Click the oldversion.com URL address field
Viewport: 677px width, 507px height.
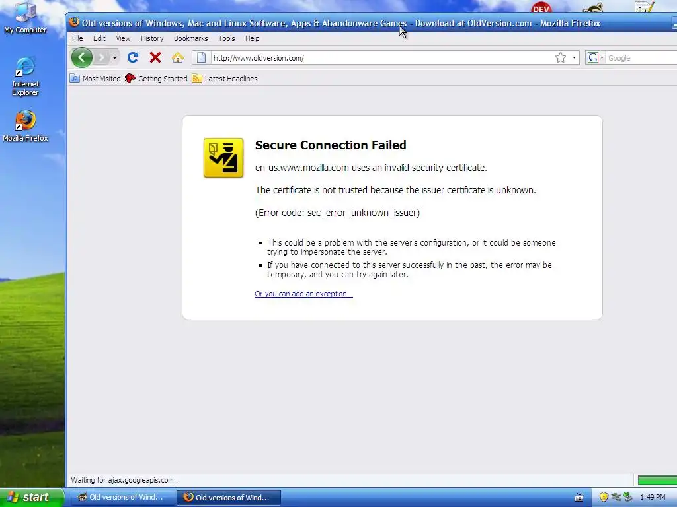tap(382, 58)
